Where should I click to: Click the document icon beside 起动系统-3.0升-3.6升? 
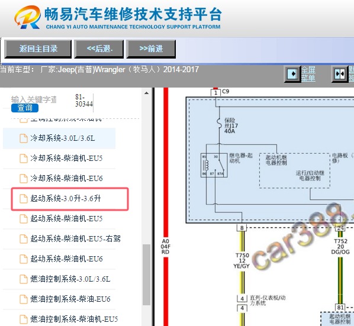point(24,199)
